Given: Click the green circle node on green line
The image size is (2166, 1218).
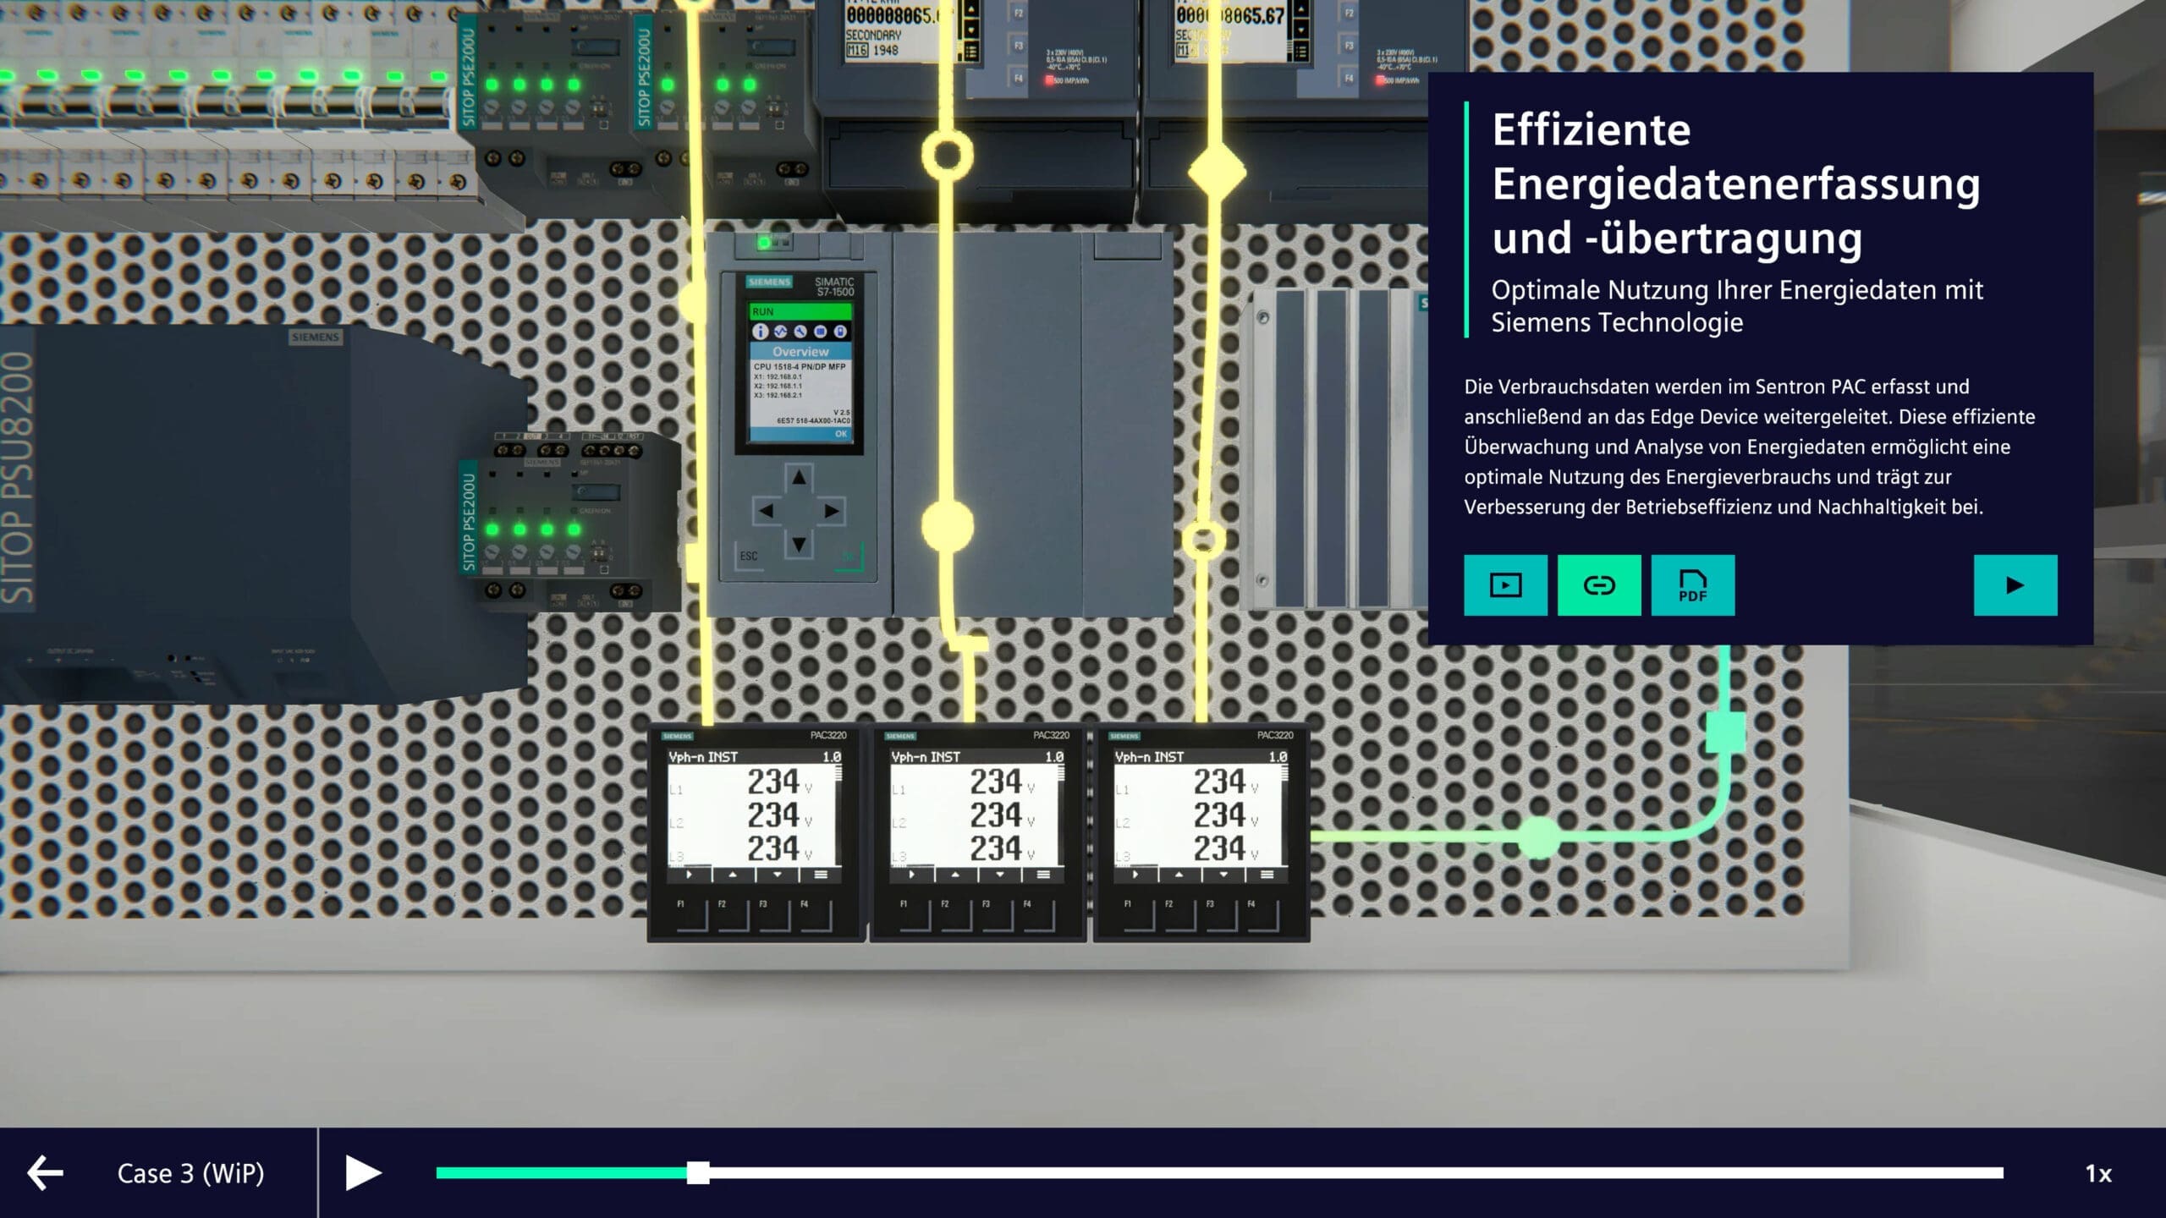Looking at the screenshot, I should [1538, 837].
